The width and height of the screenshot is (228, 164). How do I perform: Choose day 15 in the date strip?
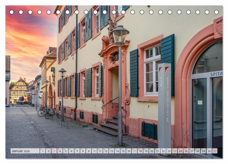coord(123,151)
